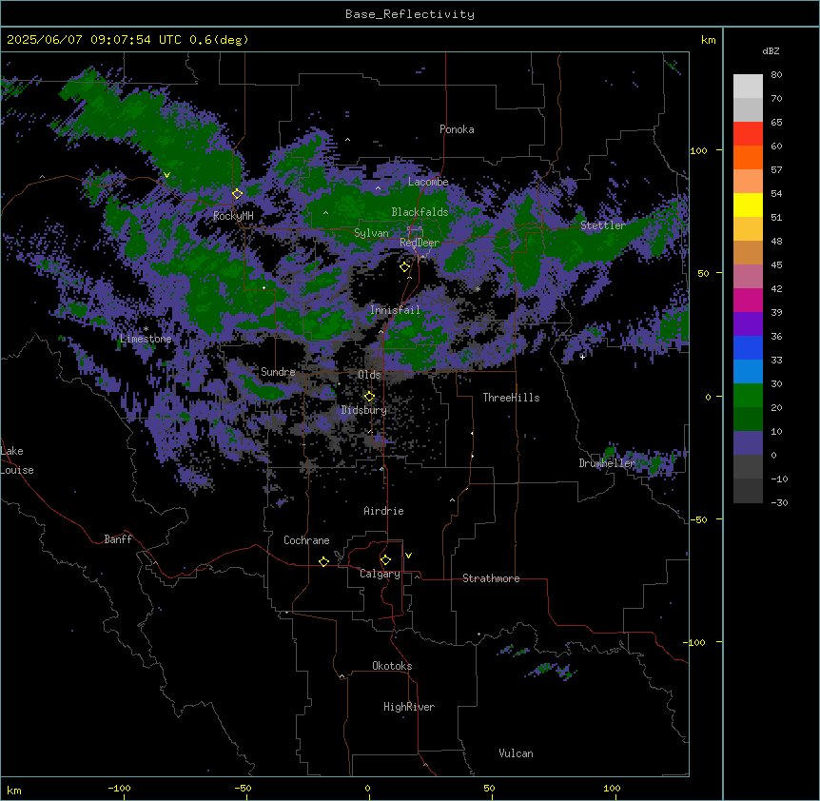This screenshot has width=820, height=801.
Task: Click the dBZ legend heading
Action: click(x=771, y=51)
